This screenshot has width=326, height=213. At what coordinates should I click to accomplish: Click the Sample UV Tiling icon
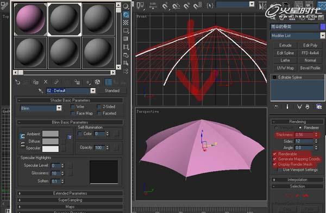pos(126,30)
